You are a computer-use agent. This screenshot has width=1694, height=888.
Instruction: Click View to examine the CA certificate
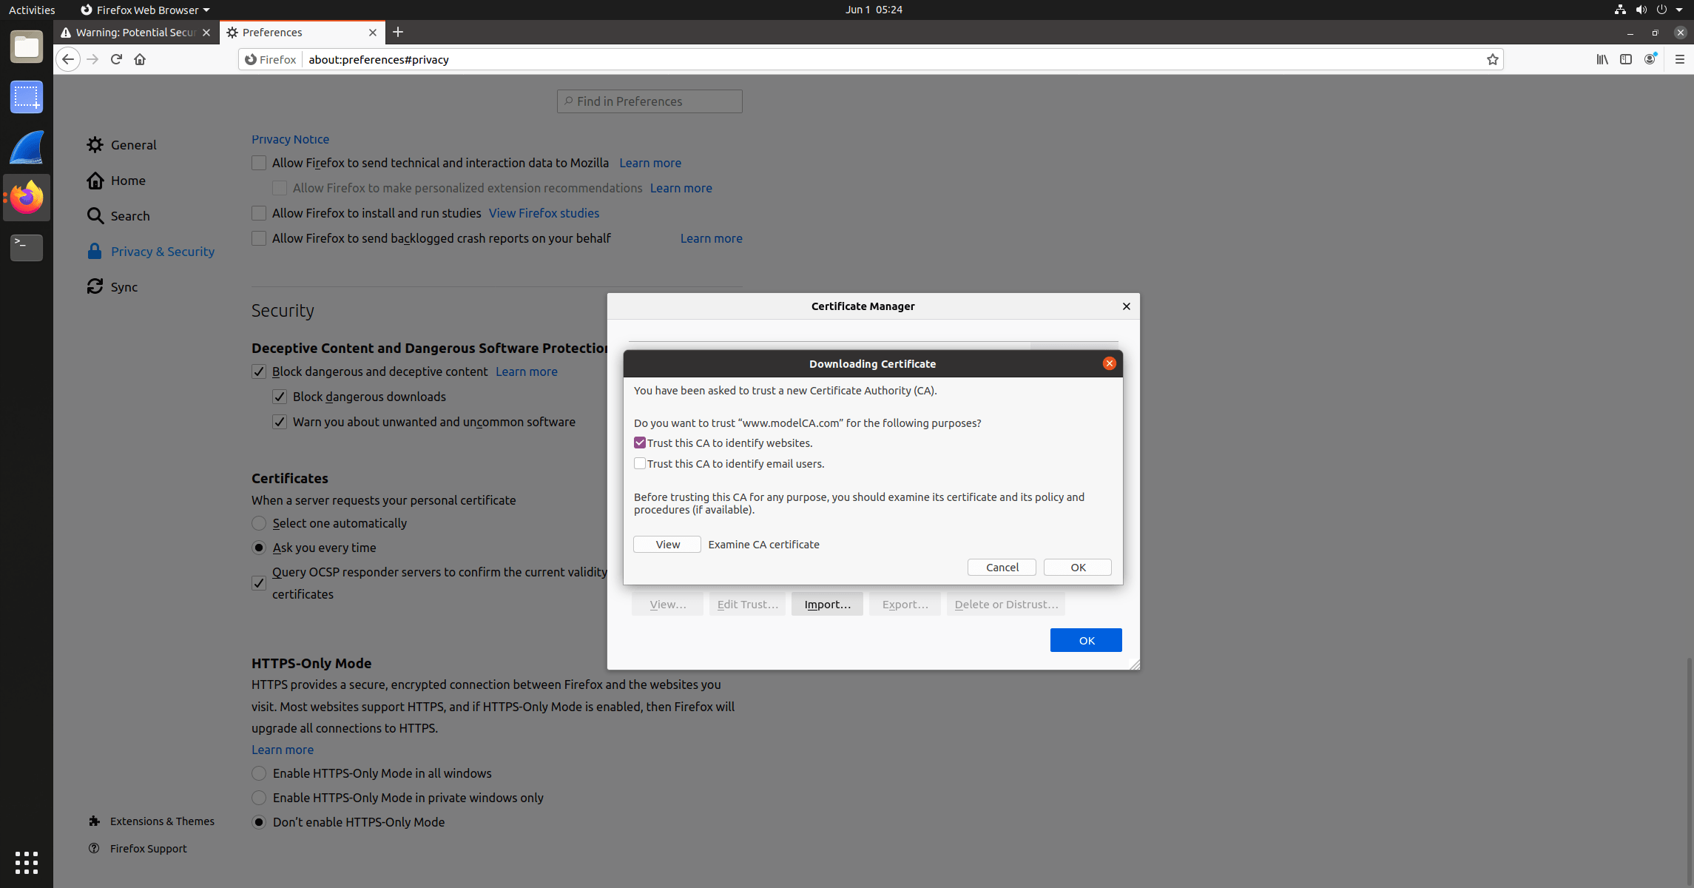pos(667,545)
